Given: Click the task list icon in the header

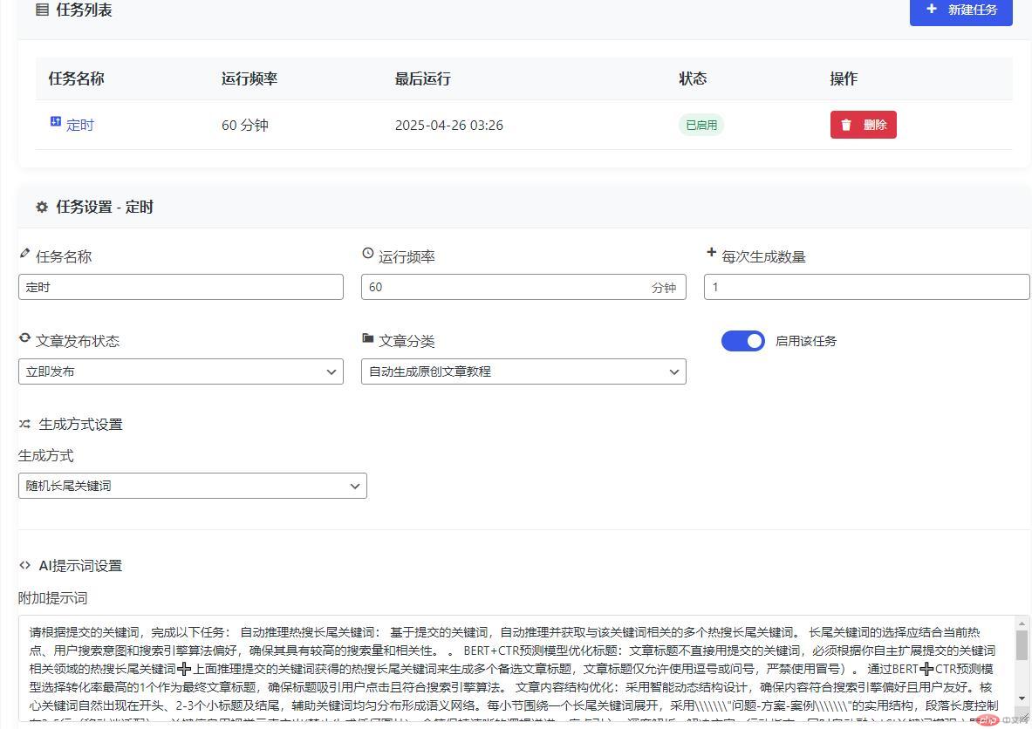Looking at the screenshot, I should click(42, 10).
